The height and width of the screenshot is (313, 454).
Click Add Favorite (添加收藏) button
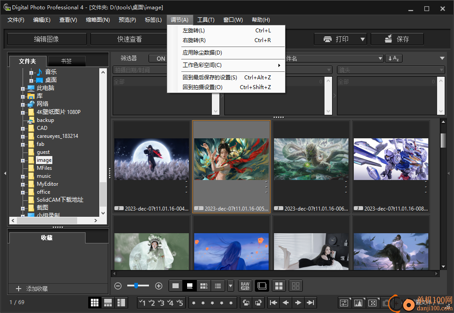click(32, 289)
